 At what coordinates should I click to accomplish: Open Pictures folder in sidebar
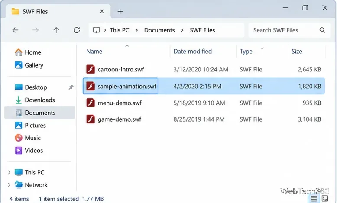35,125
